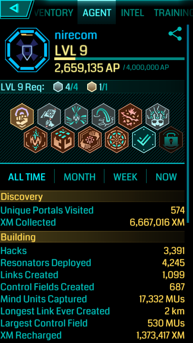
Task: Select the double-checkmark medal badge
Action: tap(144, 139)
